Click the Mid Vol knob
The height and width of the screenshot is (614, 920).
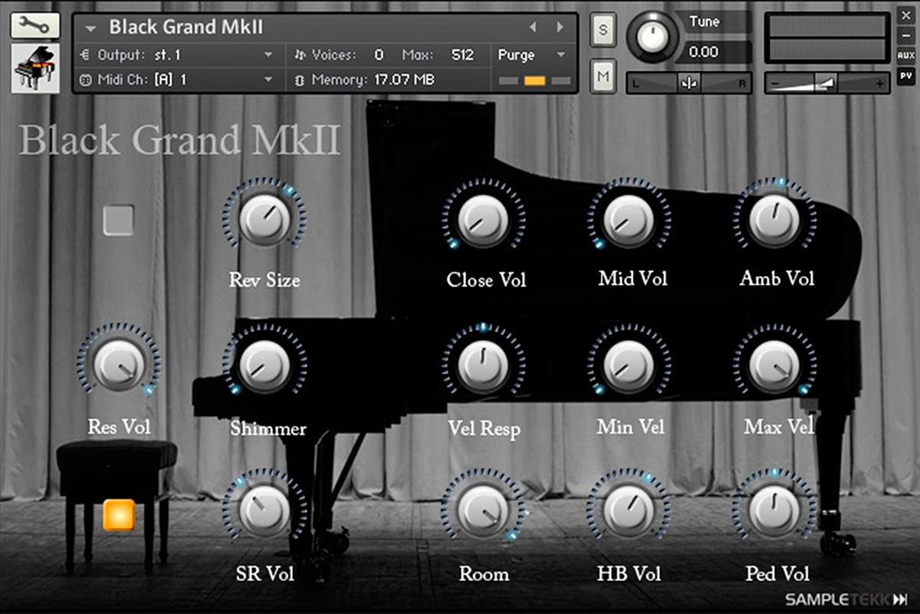(x=629, y=220)
